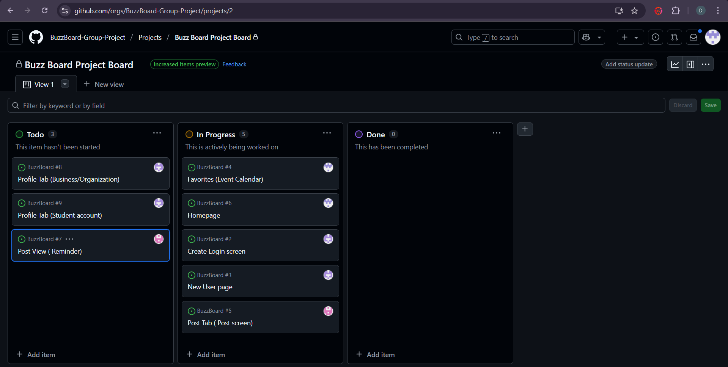Image resolution: width=728 pixels, height=367 pixels.
Task: Open the Homepage card
Action: tap(204, 215)
